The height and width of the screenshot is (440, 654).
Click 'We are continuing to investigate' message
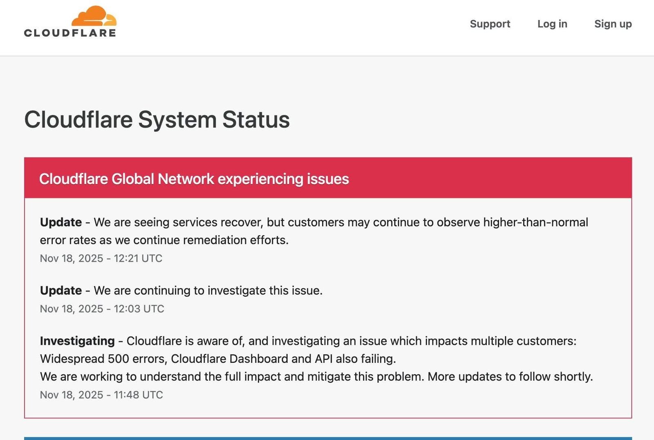pyautogui.click(x=208, y=290)
